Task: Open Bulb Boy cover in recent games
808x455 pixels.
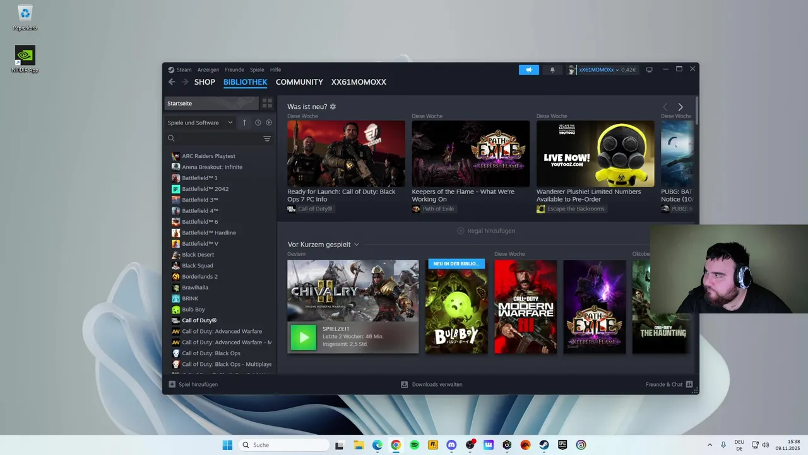Action: pyautogui.click(x=456, y=306)
